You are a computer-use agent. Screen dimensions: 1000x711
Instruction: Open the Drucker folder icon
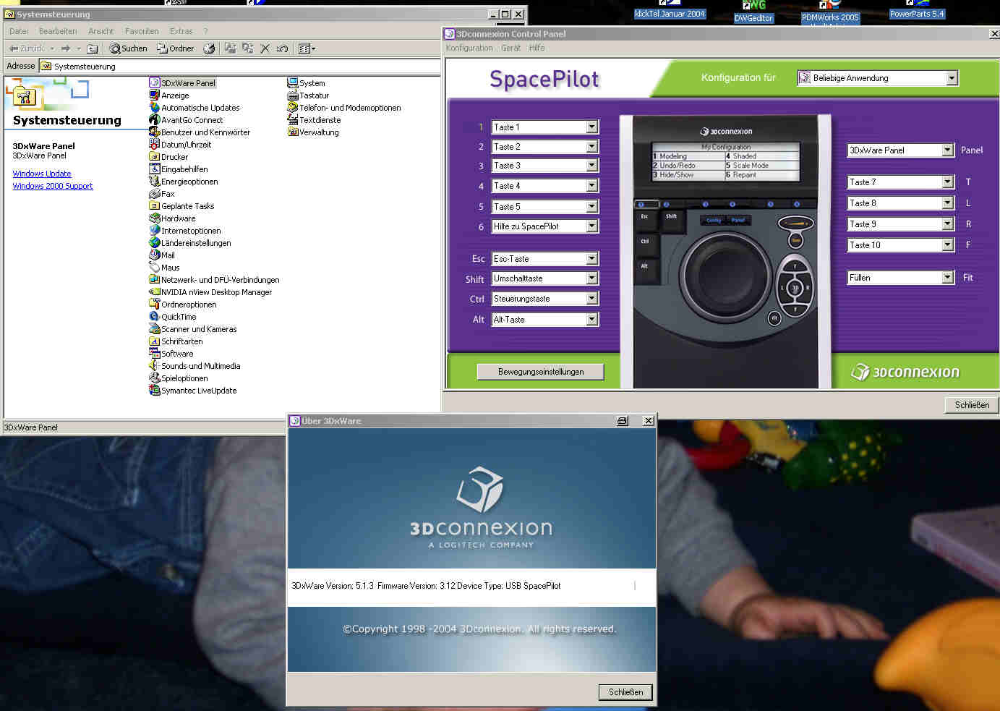pos(168,157)
